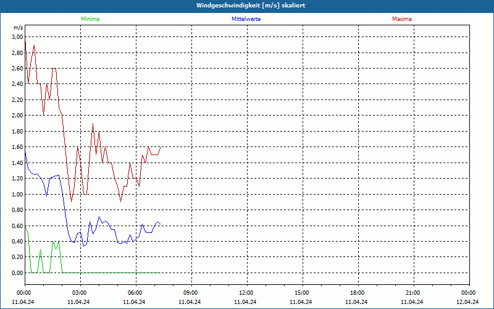This screenshot has width=494, height=309.
Task: Click the 0,20 y-axis value
Action: click(x=17, y=257)
